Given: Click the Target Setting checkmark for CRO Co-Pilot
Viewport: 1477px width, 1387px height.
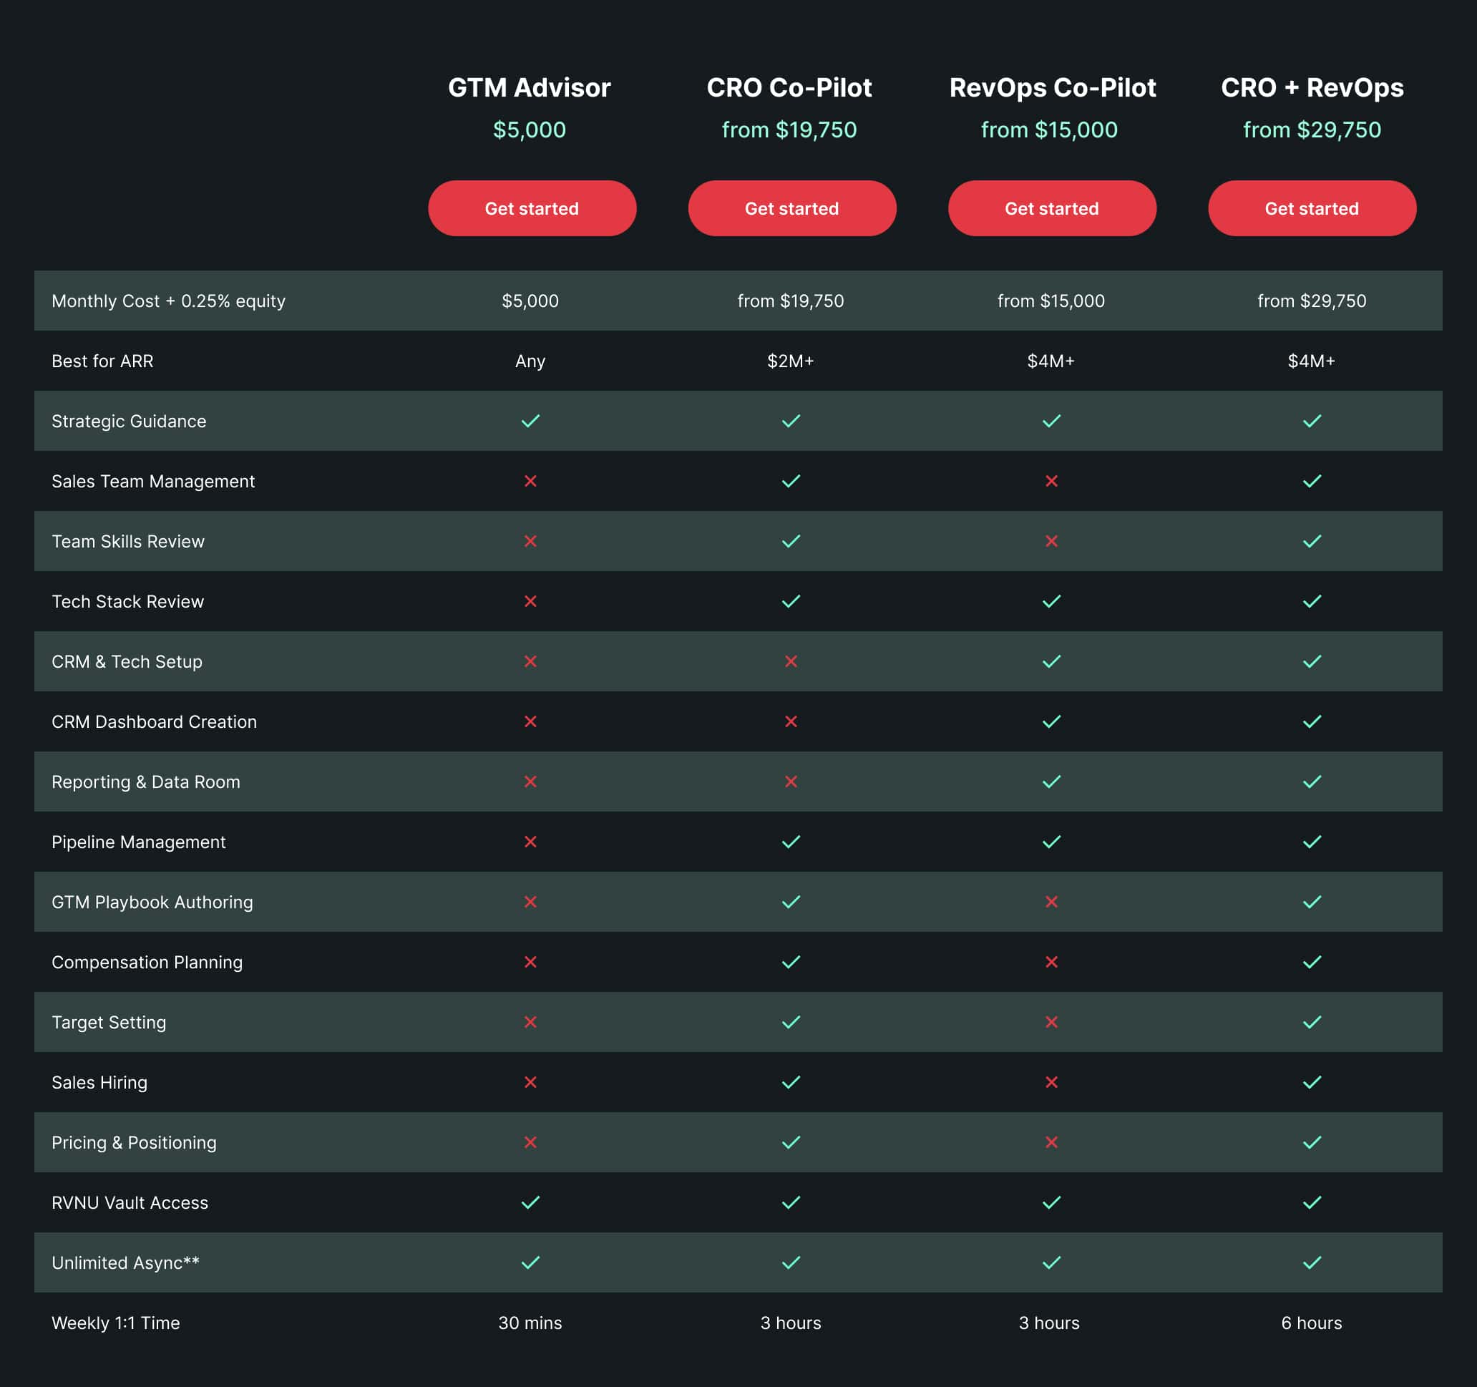Looking at the screenshot, I should click(x=791, y=1023).
